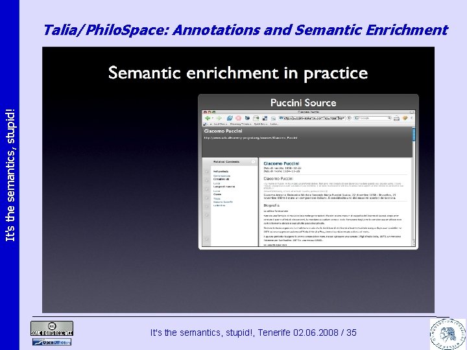Click the Creative Commons license badge

pos(52,328)
